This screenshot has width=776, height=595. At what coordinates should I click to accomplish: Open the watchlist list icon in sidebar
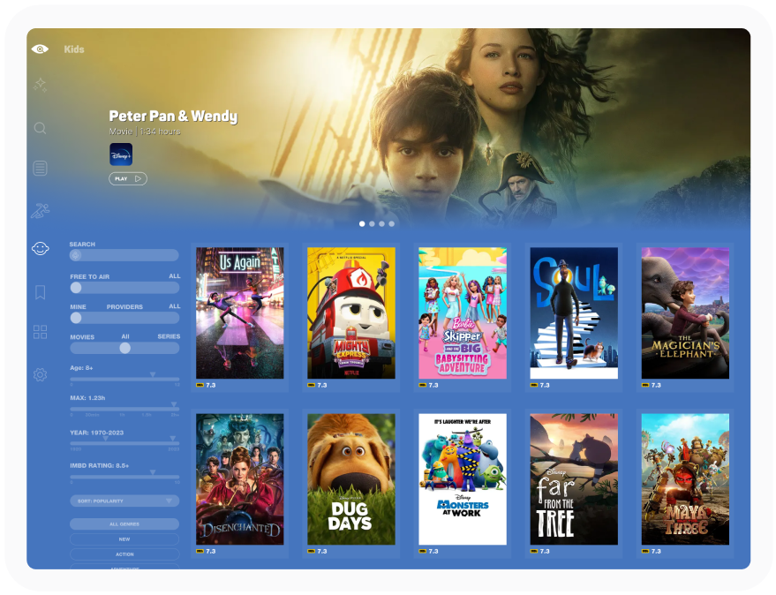40,166
